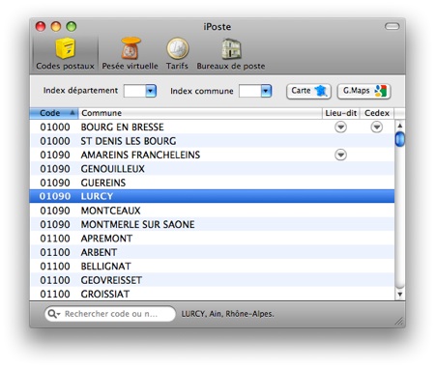Click the scrollbar up arrow

399,126
